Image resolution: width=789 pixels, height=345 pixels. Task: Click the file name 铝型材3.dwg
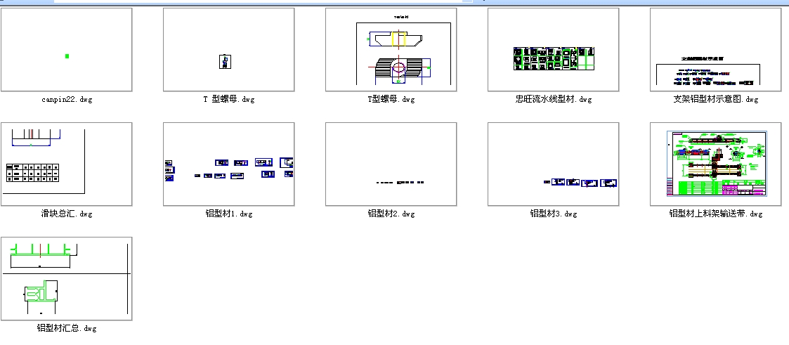tap(554, 214)
